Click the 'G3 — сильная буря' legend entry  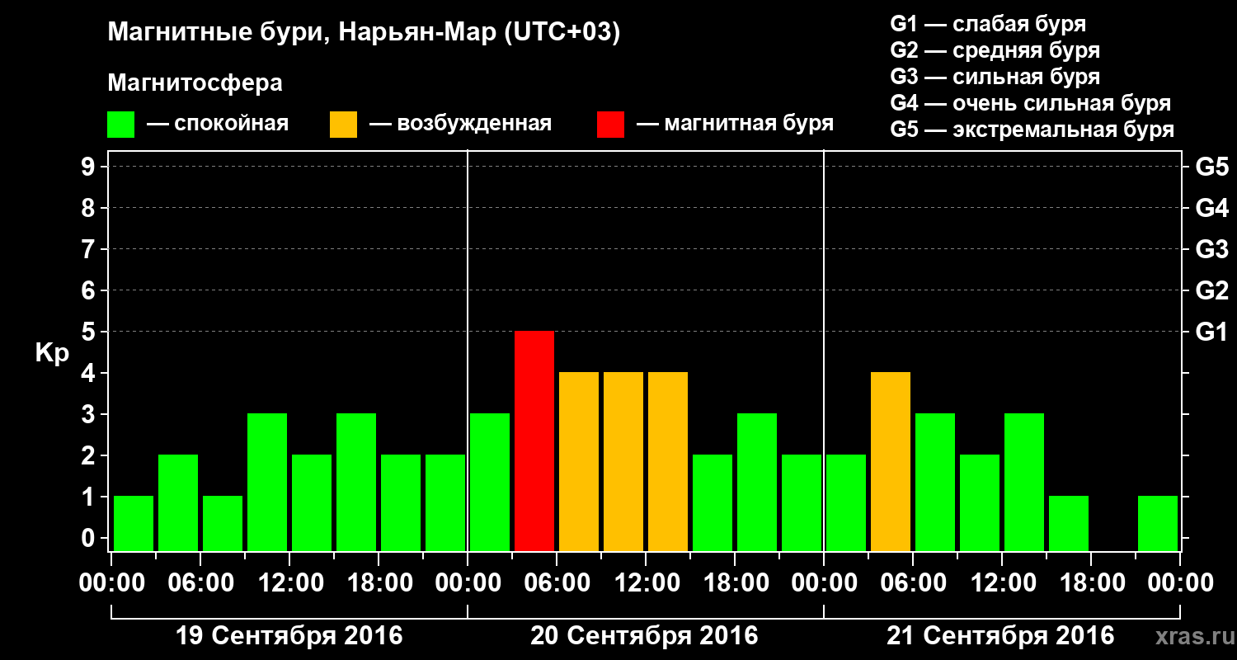(995, 77)
